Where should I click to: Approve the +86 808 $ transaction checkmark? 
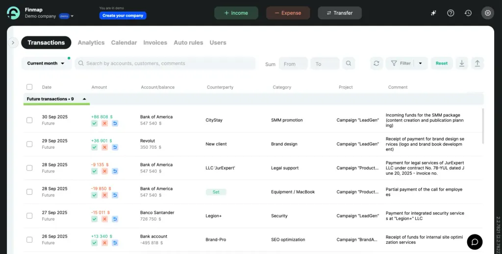(94, 123)
